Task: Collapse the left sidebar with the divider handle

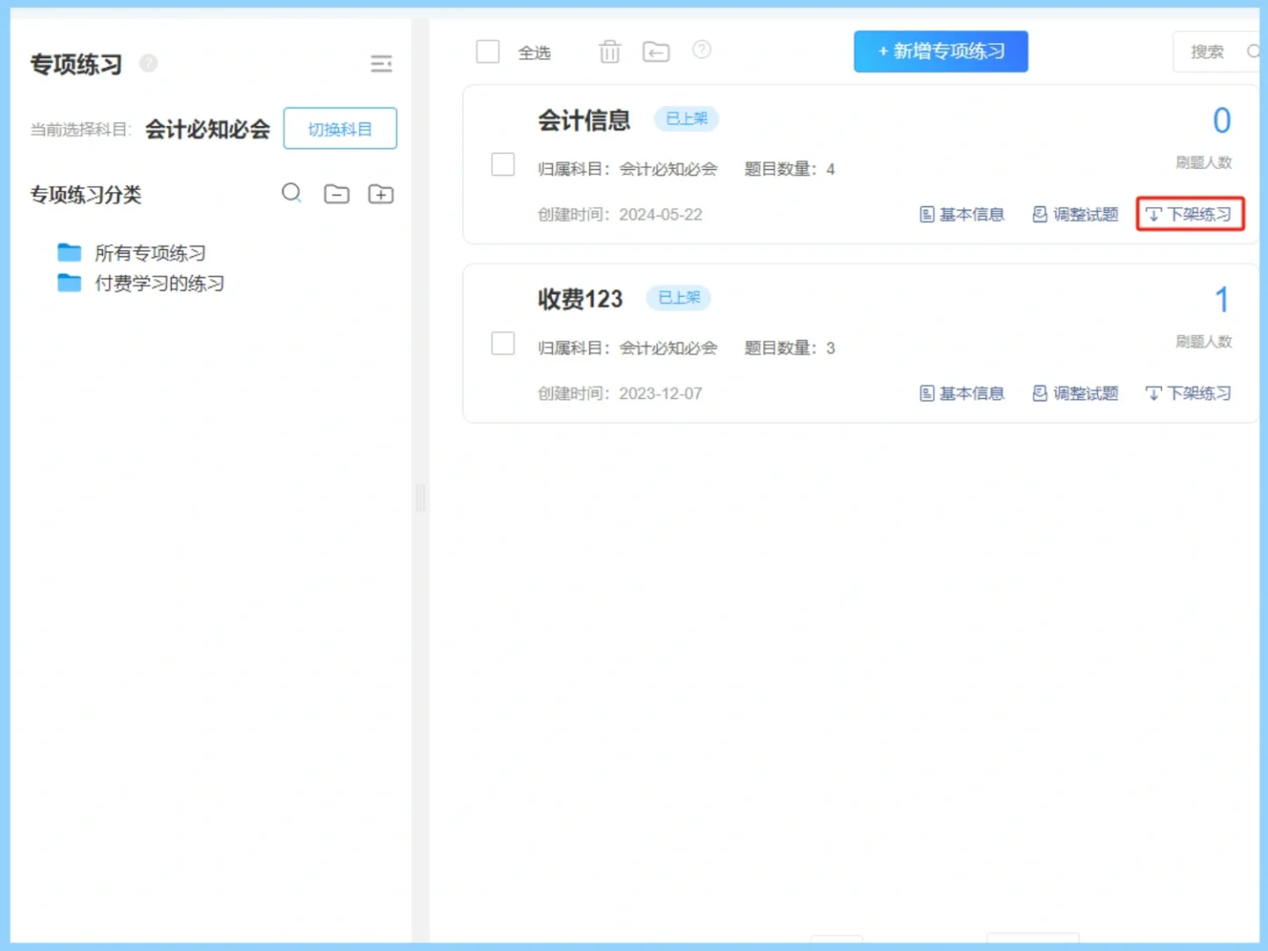Action: (x=421, y=498)
